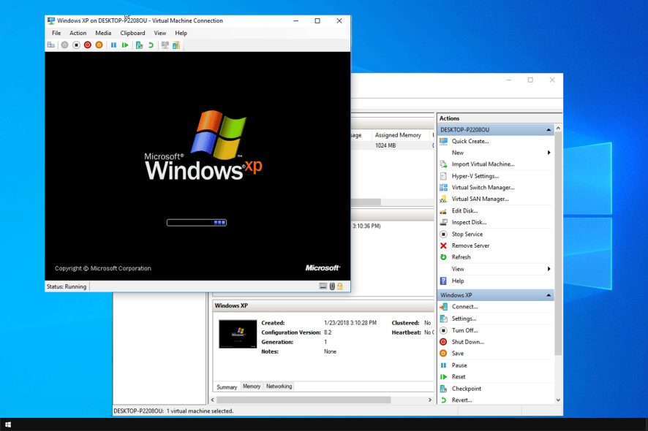Open Virtual Switch Manager

(483, 188)
